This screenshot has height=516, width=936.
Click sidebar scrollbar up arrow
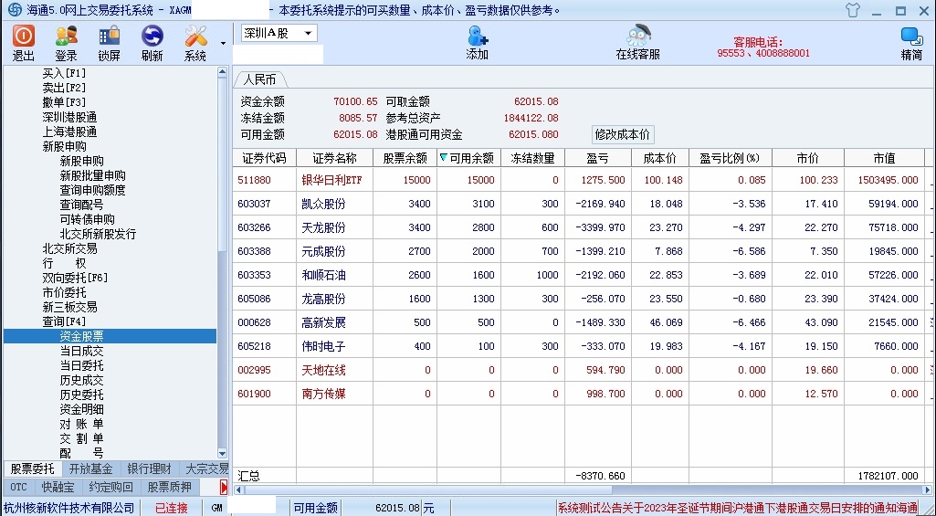[x=223, y=71]
